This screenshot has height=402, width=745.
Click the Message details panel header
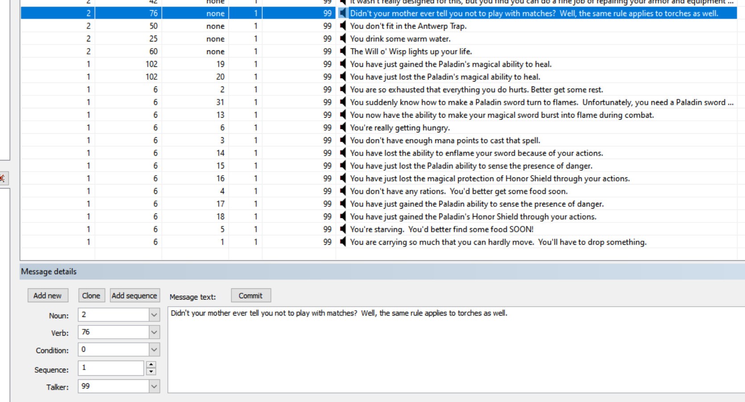[382, 271]
